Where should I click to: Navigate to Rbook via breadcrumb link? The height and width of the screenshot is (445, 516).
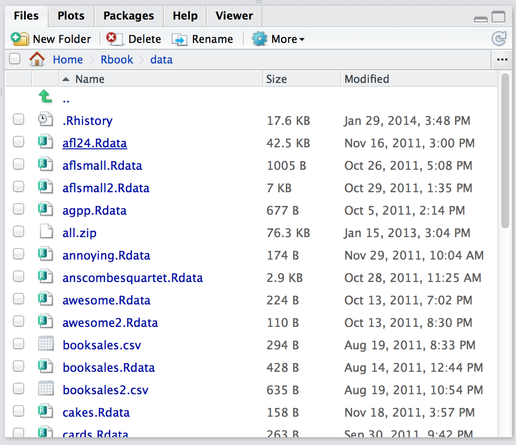(x=117, y=59)
